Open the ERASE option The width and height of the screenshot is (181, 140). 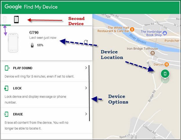tap(47, 121)
